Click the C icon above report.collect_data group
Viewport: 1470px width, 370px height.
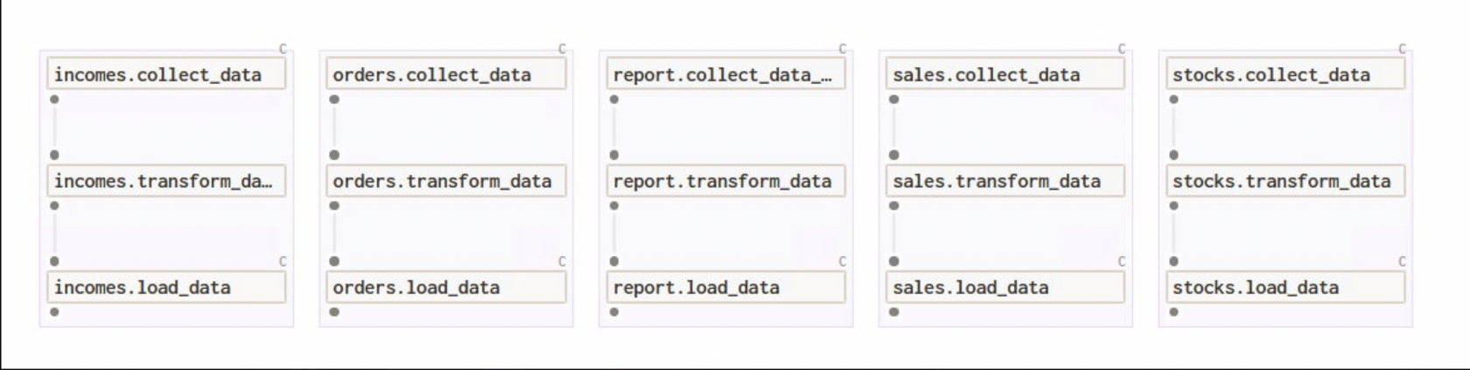click(x=843, y=49)
